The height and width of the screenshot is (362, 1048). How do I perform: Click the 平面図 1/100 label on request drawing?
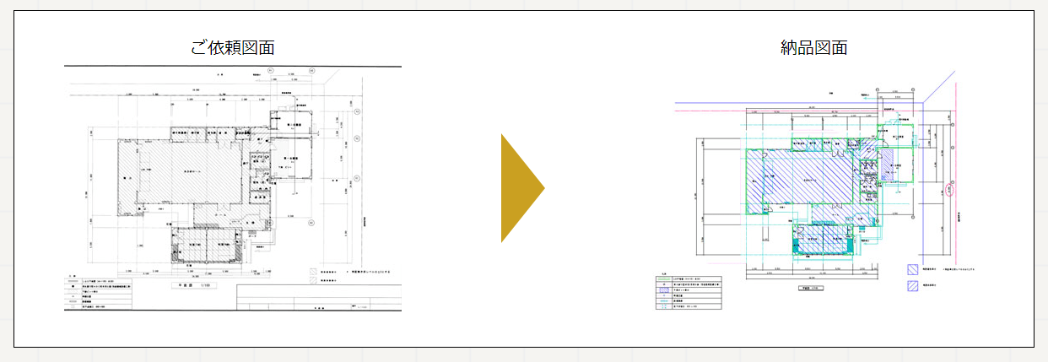click(x=192, y=286)
